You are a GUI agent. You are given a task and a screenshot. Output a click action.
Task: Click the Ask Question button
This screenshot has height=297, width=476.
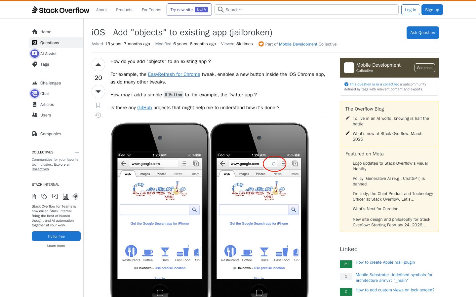tap(422, 33)
